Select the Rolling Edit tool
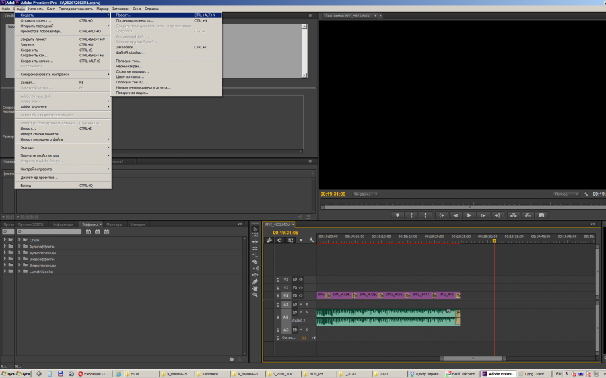Viewport: 606px width, 378px height. coord(255,248)
